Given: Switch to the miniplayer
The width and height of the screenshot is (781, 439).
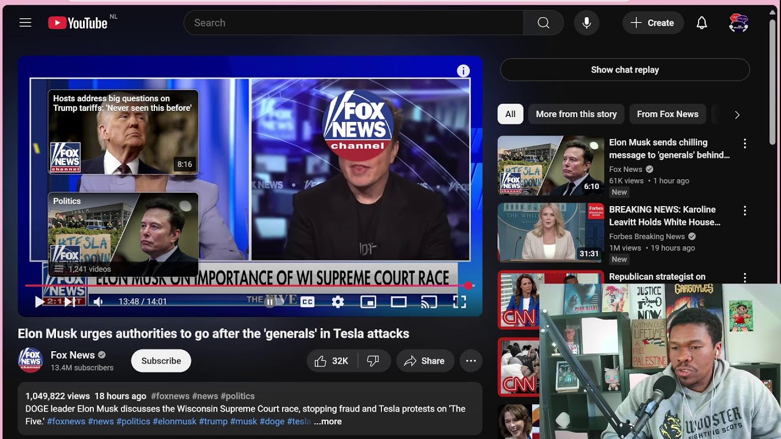Looking at the screenshot, I should pyautogui.click(x=368, y=301).
